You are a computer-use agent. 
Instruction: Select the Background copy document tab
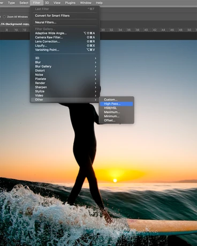(14, 24)
